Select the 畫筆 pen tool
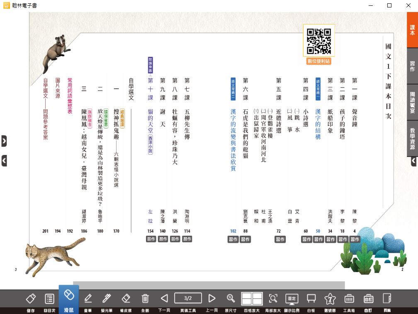Image resolution: width=418 pixels, height=314 pixels. click(x=88, y=299)
